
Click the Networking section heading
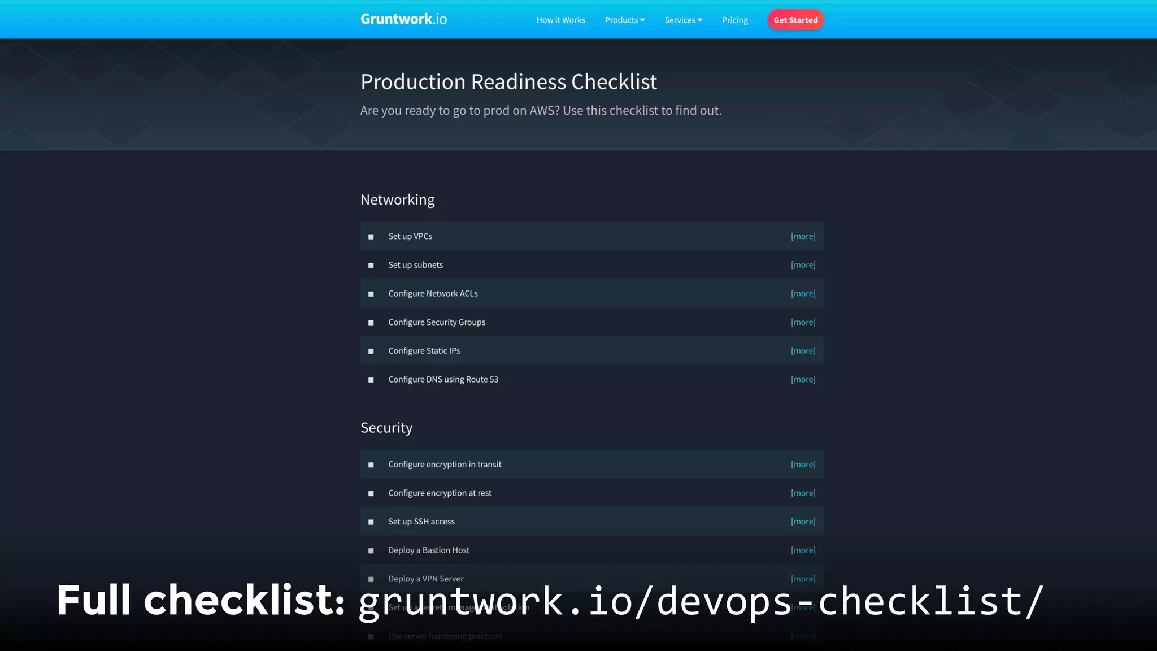397,200
